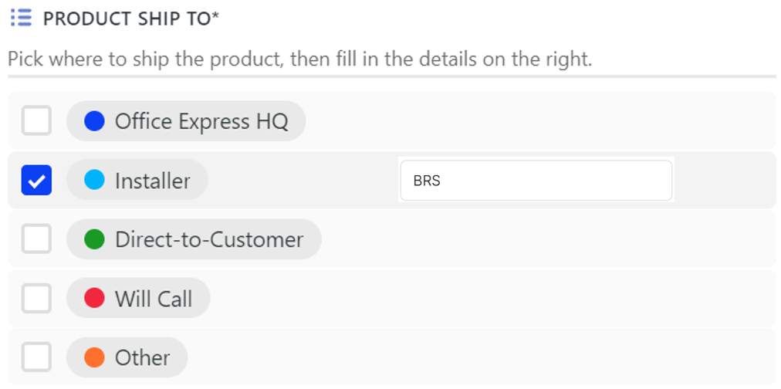Check the Office Express HQ checkbox
781x389 pixels.
click(x=36, y=120)
